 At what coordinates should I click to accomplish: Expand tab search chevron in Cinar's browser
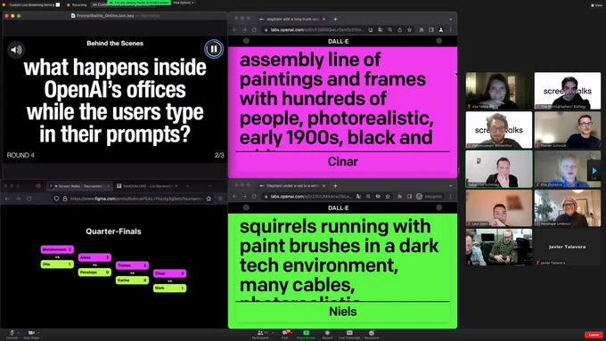click(450, 19)
